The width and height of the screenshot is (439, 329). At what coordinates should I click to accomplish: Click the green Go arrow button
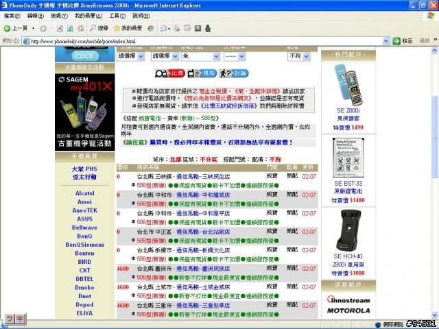coord(396,41)
